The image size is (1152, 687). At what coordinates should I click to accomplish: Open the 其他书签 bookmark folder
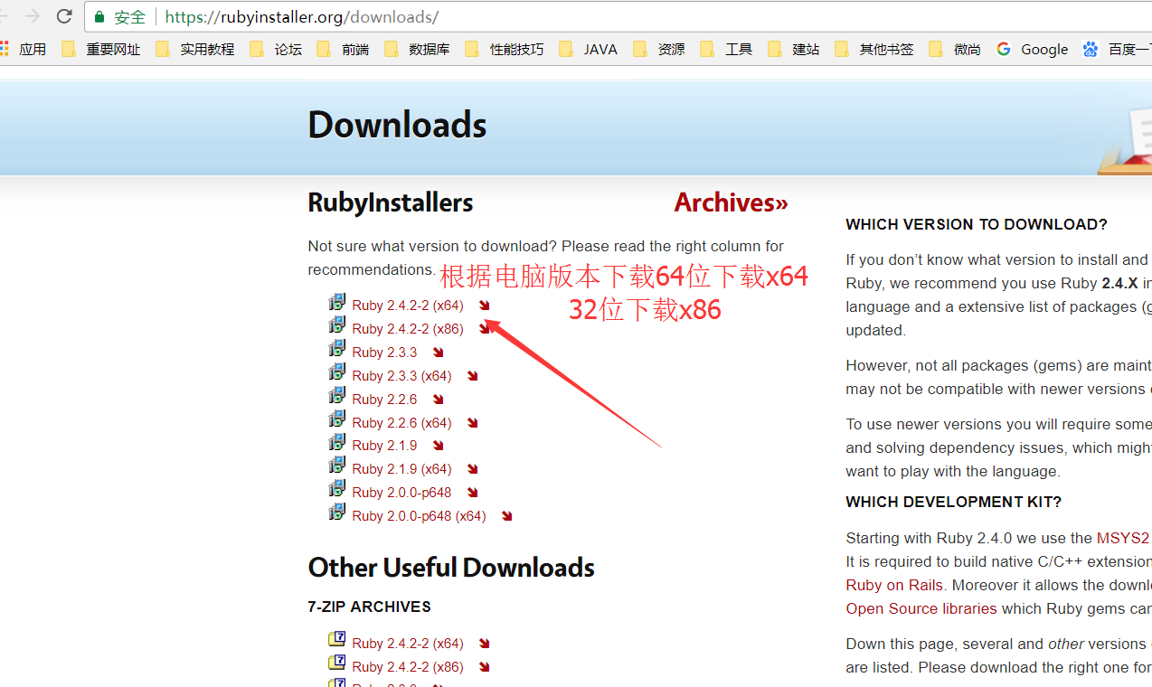coord(874,49)
